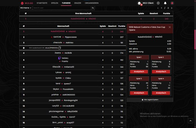The height and width of the screenshot is (128, 196).
Task: Open the ERAZER menu item
Action: [78, 3]
